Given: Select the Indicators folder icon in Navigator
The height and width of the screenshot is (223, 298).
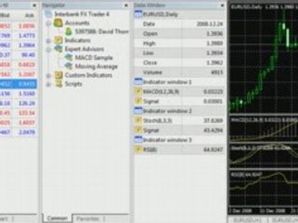Looking at the screenshot, I should click(x=58, y=40).
